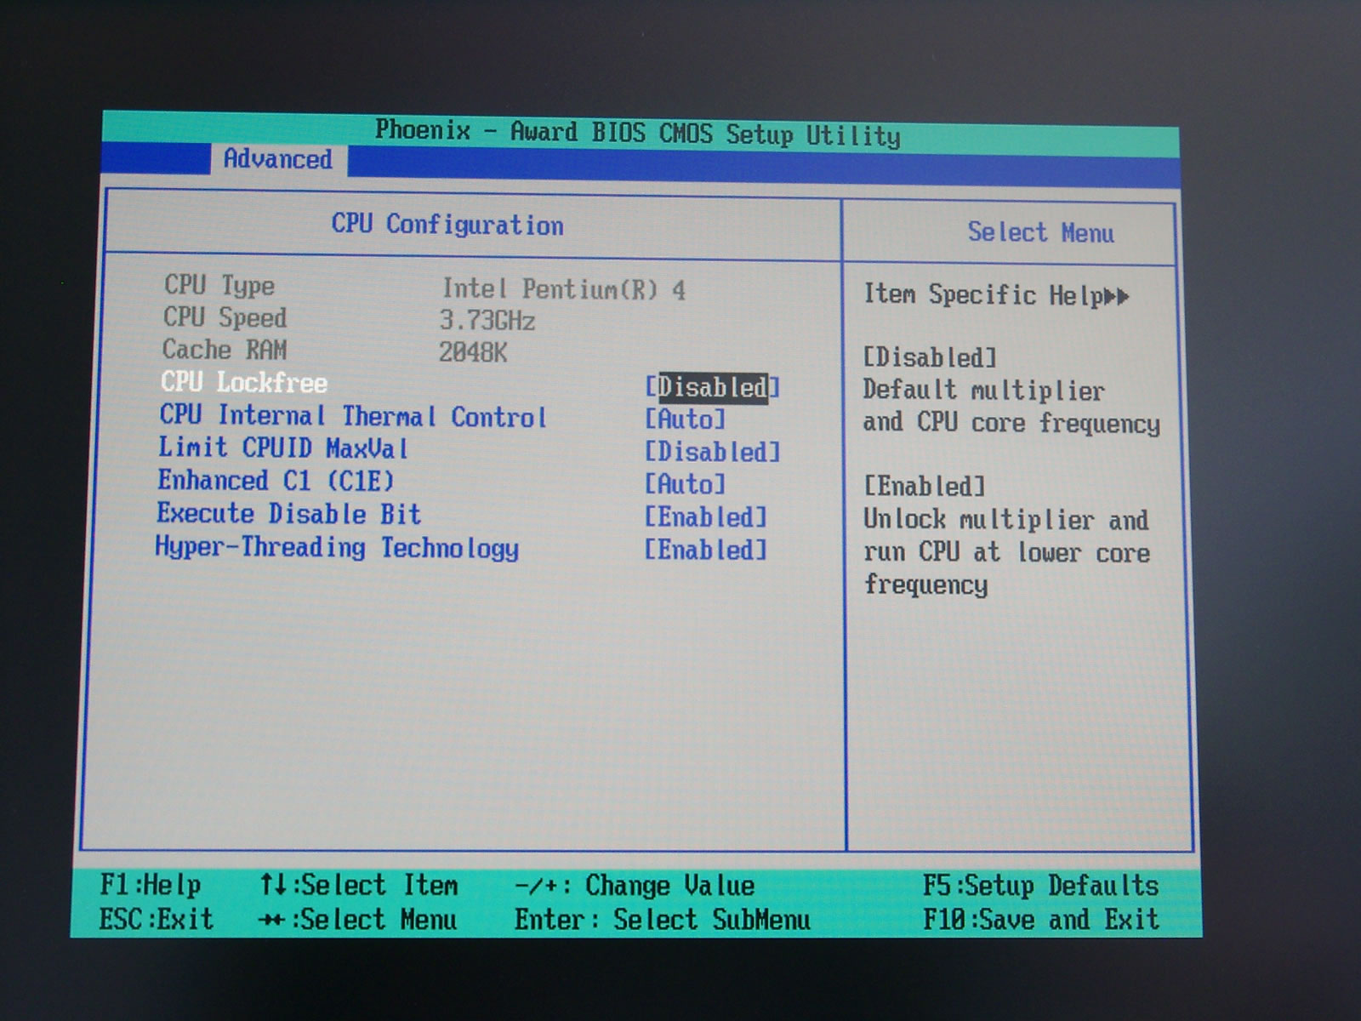
Task: Click the F1:Help hint
Action: (x=151, y=885)
